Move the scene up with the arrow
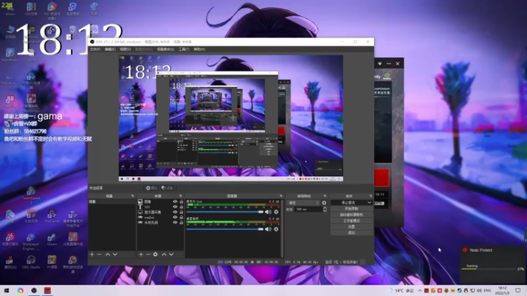The width and height of the screenshot is (527, 296). pyautogui.click(x=107, y=255)
